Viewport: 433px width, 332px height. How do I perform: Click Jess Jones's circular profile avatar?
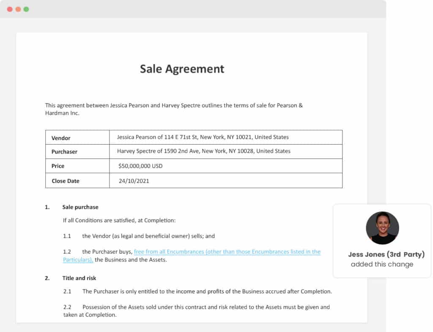point(382,228)
